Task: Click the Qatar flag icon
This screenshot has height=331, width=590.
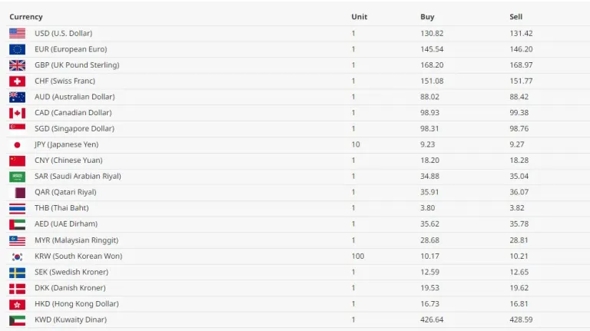Action: 17,192
